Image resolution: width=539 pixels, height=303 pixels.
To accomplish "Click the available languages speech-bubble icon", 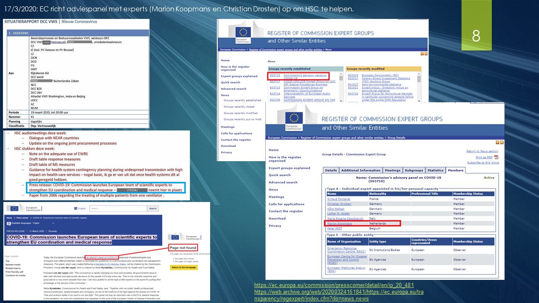I will 9,223.
